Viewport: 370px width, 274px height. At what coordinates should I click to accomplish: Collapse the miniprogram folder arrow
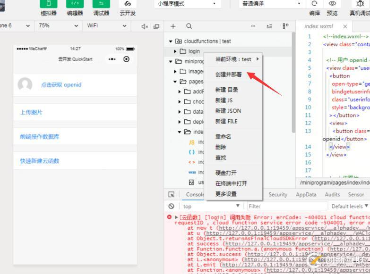click(x=171, y=61)
